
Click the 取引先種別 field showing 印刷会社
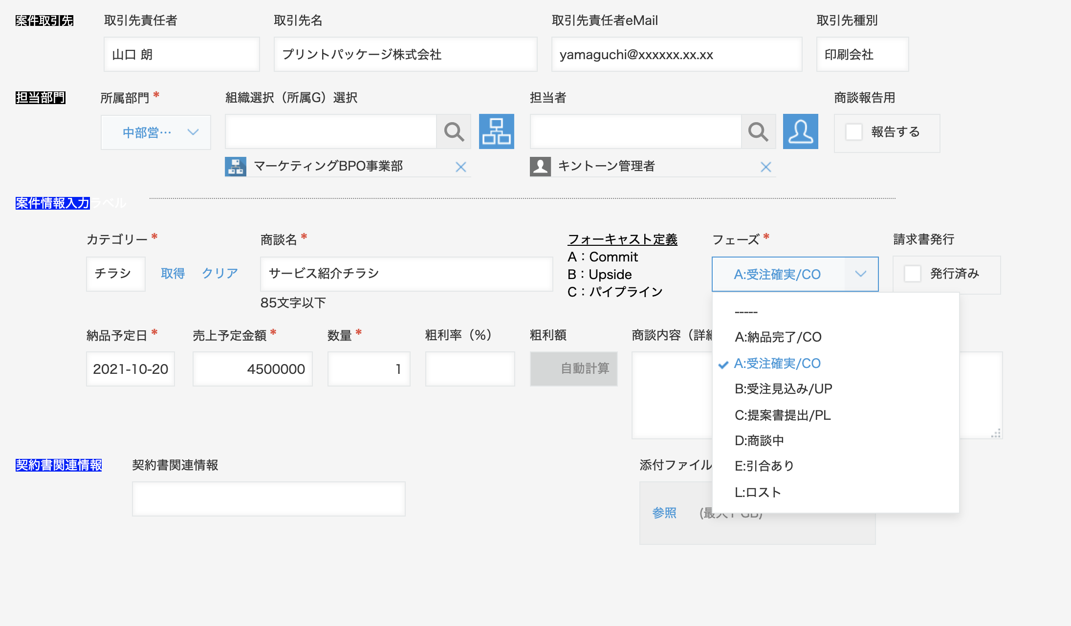pos(862,54)
